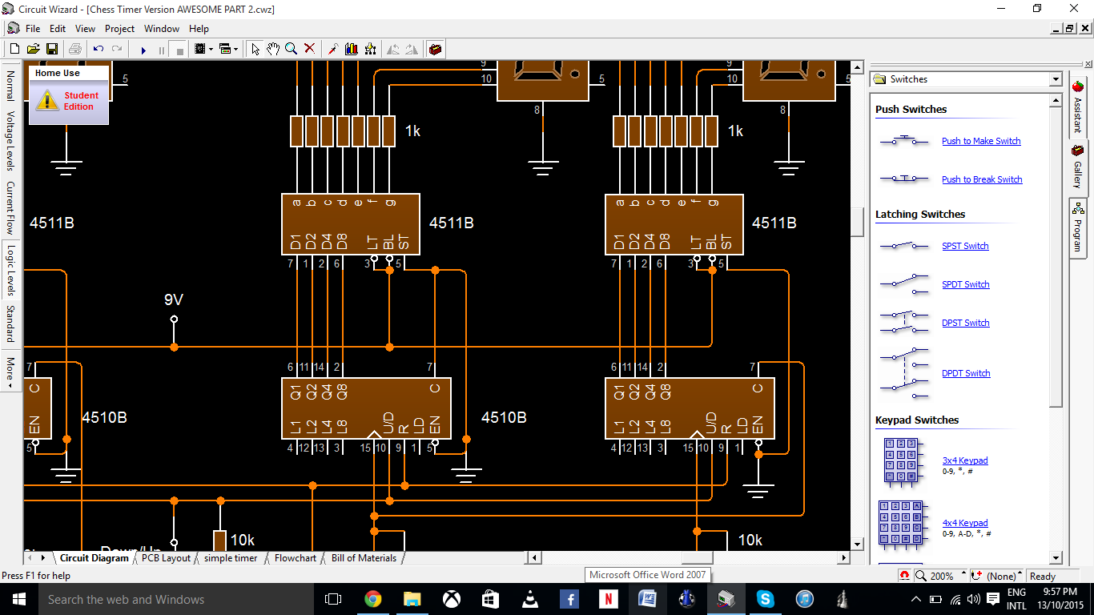Click the Undo arrow icon

pyautogui.click(x=98, y=49)
